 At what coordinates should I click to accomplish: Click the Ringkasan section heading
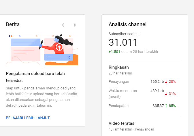point(119,67)
